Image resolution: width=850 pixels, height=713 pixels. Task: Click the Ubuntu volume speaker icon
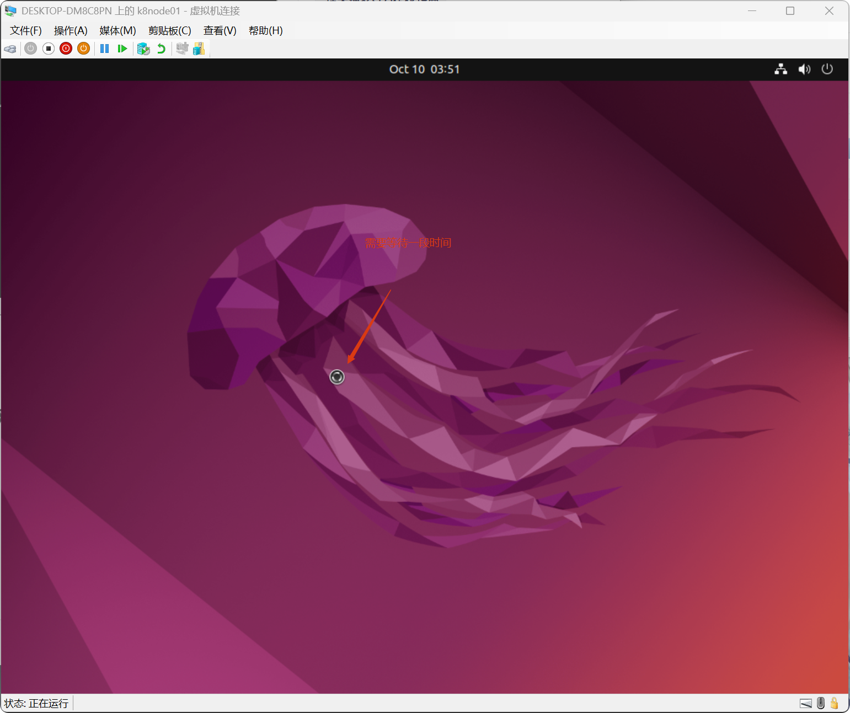tap(804, 69)
